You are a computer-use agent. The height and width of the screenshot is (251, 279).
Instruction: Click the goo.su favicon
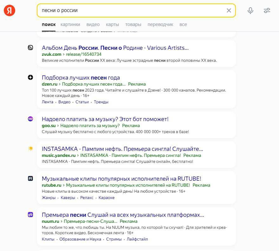30,119
